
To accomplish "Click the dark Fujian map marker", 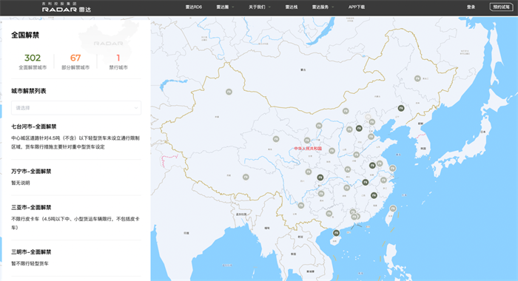I will 374,195.
